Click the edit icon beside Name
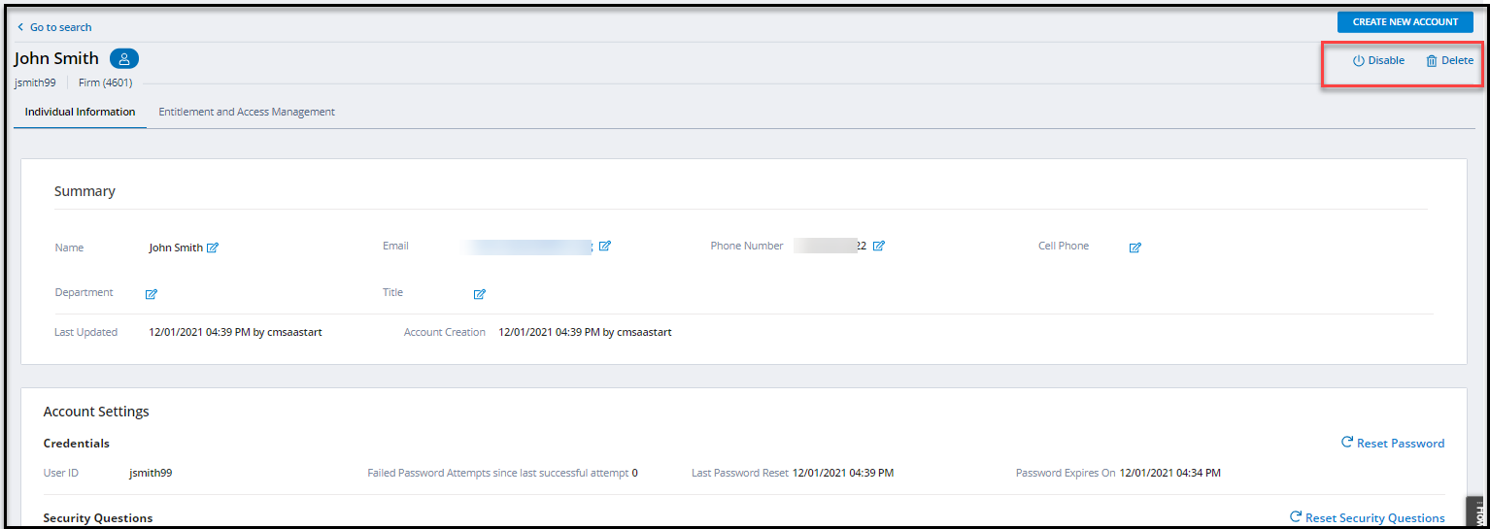The width and height of the screenshot is (1490, 529). pos(213,248)
